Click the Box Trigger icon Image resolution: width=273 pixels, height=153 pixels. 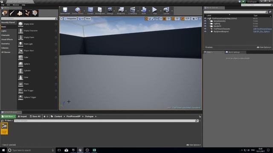[x=20, y=91]
